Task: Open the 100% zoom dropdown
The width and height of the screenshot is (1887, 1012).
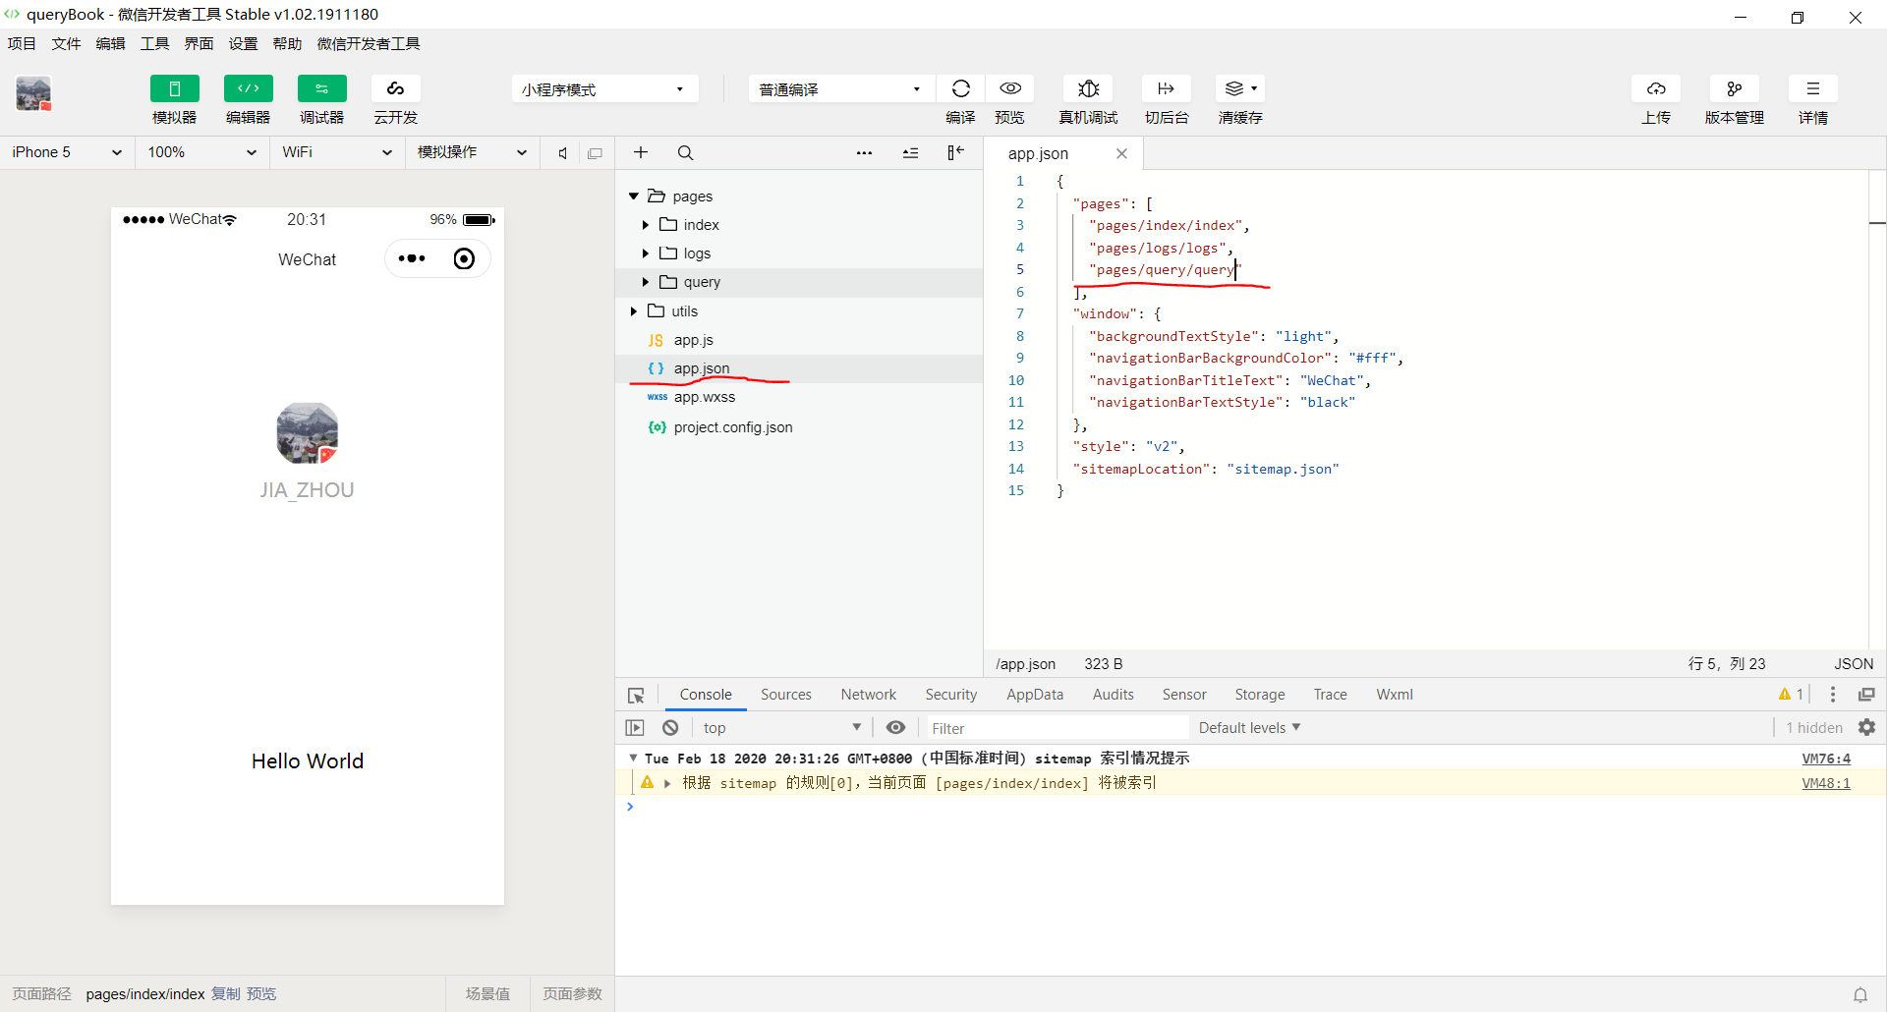Action: [201, 152]
